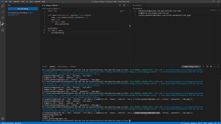221x124 pixels.
Task: Click the Python interpreter version in status bar
Action: point(7,123)
